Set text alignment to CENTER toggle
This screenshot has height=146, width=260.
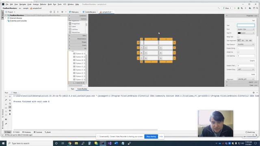click(x=243, y=41)
